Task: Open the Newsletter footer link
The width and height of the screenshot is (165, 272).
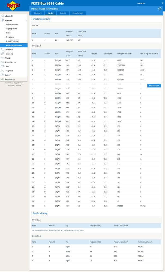Action: 11,85
